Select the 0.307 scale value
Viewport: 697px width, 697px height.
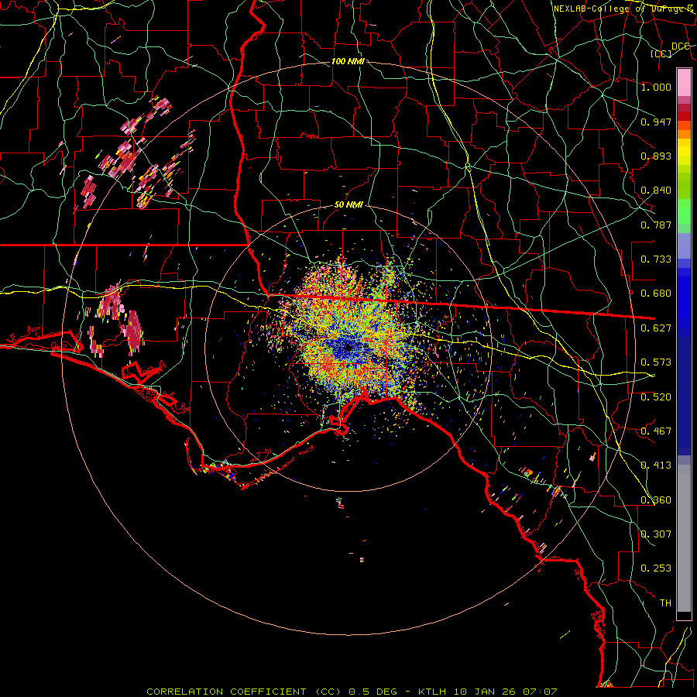coord(656,534)
